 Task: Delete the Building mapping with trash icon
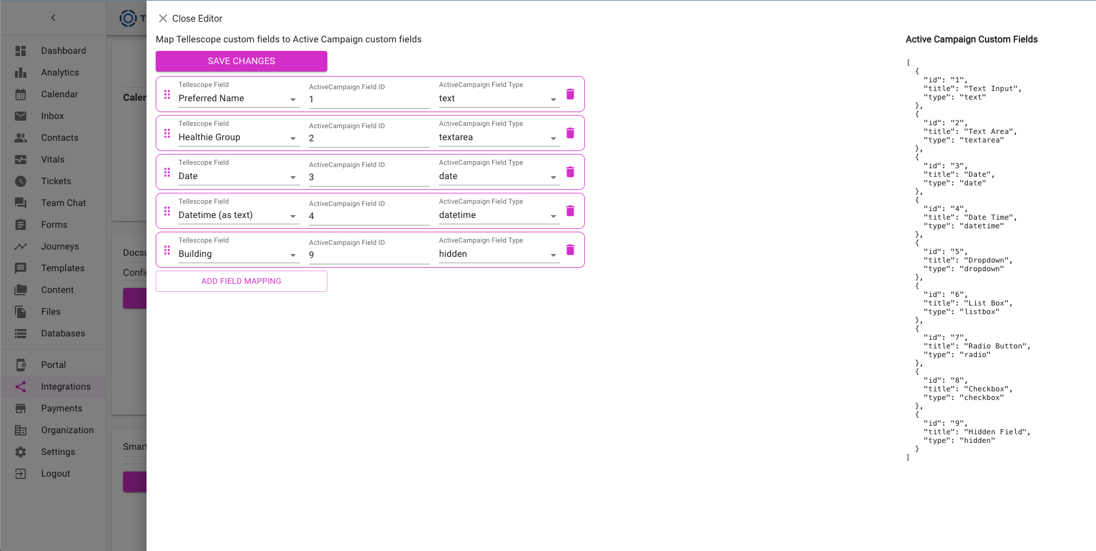pyautogui.click(x=570, y=249)
